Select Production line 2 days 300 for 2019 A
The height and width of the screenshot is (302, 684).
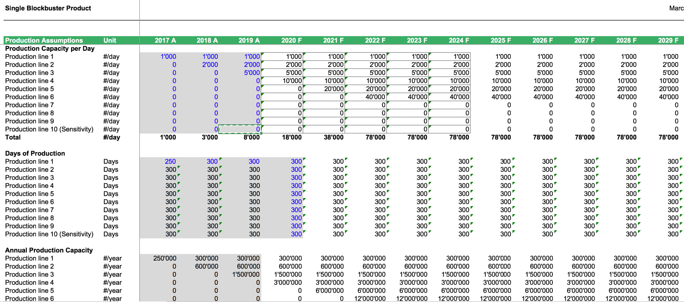254,169
